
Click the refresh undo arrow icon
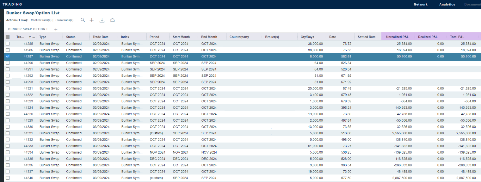click(x=112, y=20)
